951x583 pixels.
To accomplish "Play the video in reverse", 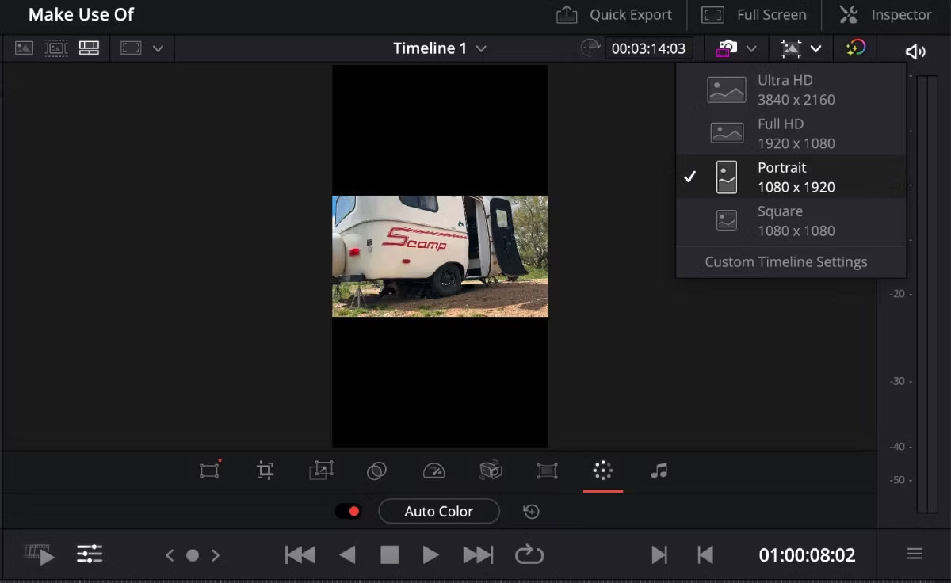I will (347, 554).
